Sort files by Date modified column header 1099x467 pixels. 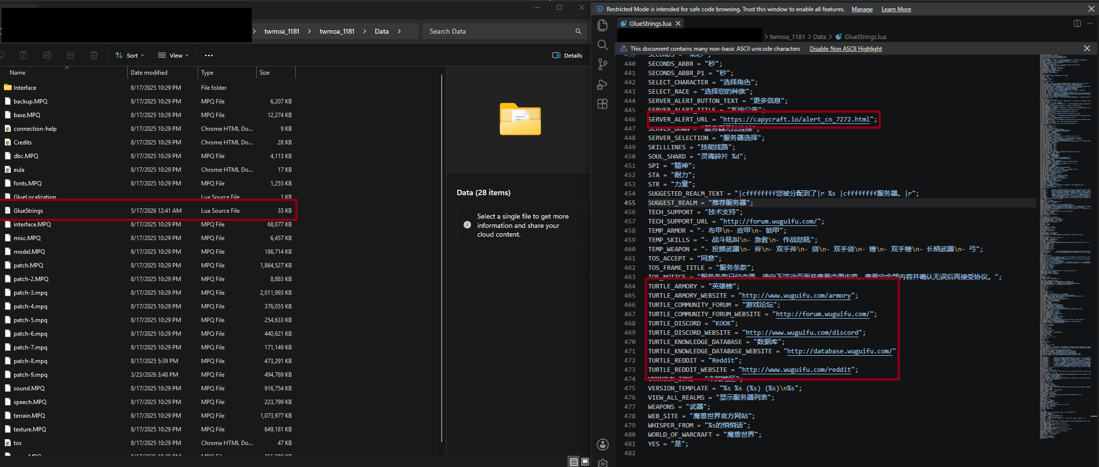click(x=149, y=72)
